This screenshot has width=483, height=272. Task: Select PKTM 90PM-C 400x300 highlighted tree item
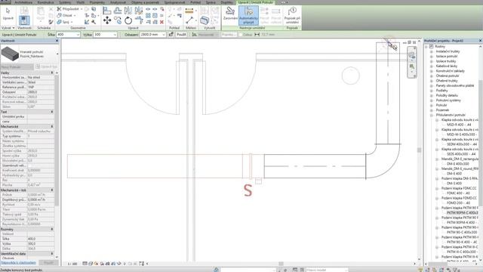click(463, 213)
